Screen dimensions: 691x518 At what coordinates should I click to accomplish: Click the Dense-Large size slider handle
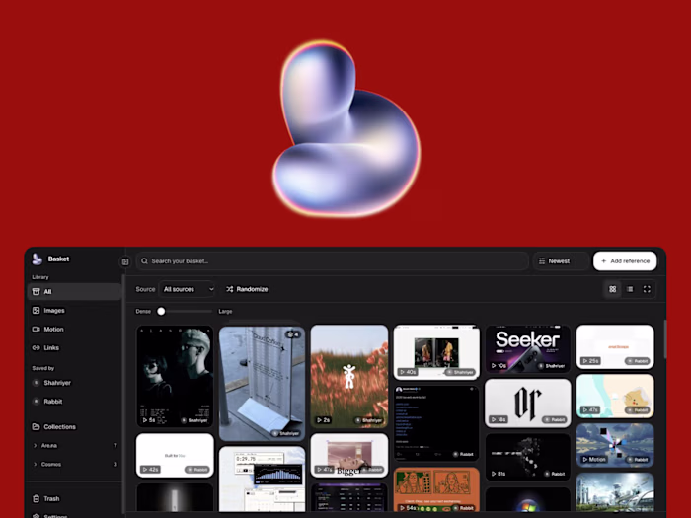coord(161,312)
